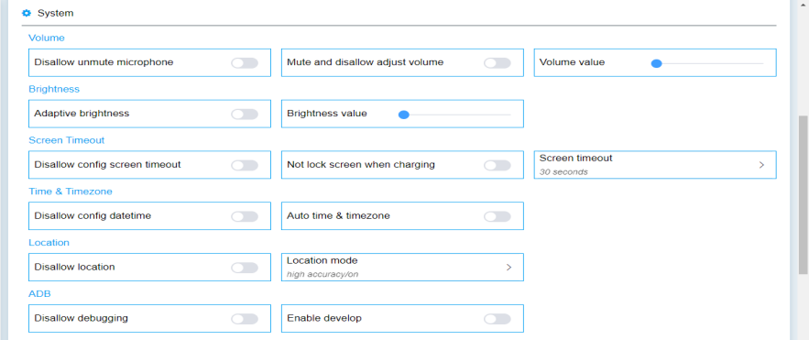Click the Time & Timezone heading
Image resolution: width=809 pixels, height=340 pixels.
(x=71, y=191)
